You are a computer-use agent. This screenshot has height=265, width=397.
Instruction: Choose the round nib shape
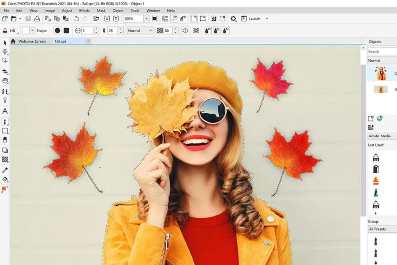[57, 30]
